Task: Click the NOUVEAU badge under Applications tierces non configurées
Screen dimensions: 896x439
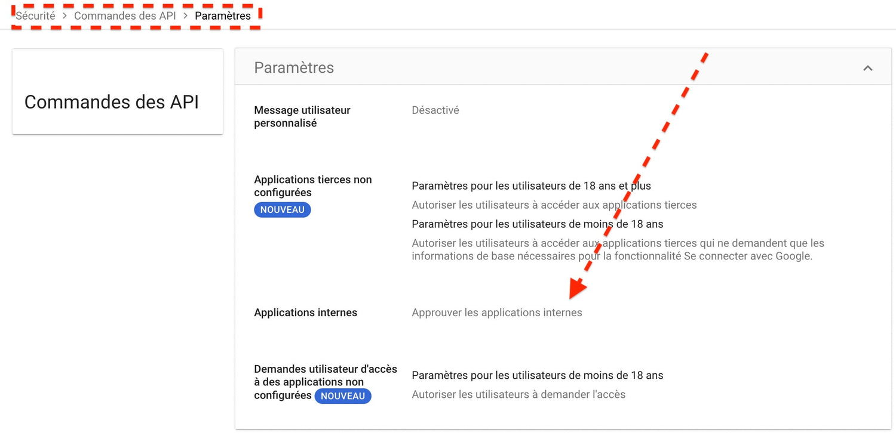Action: 282,209
